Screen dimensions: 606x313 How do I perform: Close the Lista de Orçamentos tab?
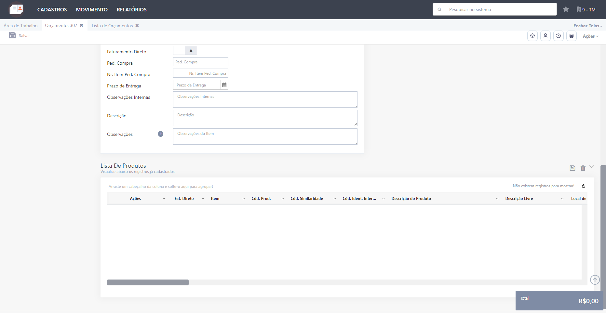(137, 26)
